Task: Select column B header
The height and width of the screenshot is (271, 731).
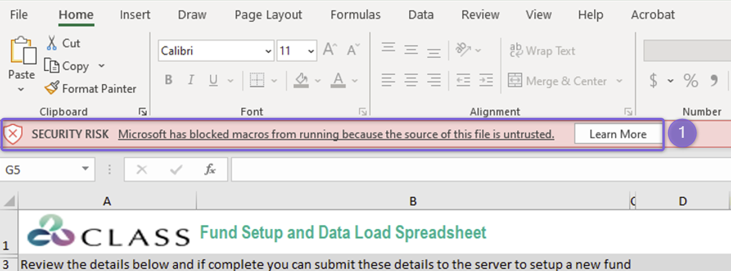Action: click(413, 201)
